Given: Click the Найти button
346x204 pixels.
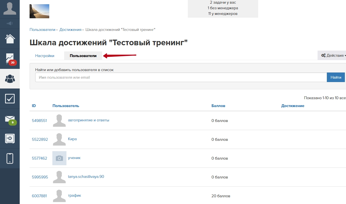Looking at the screenshot, I should tap(336, 77).
